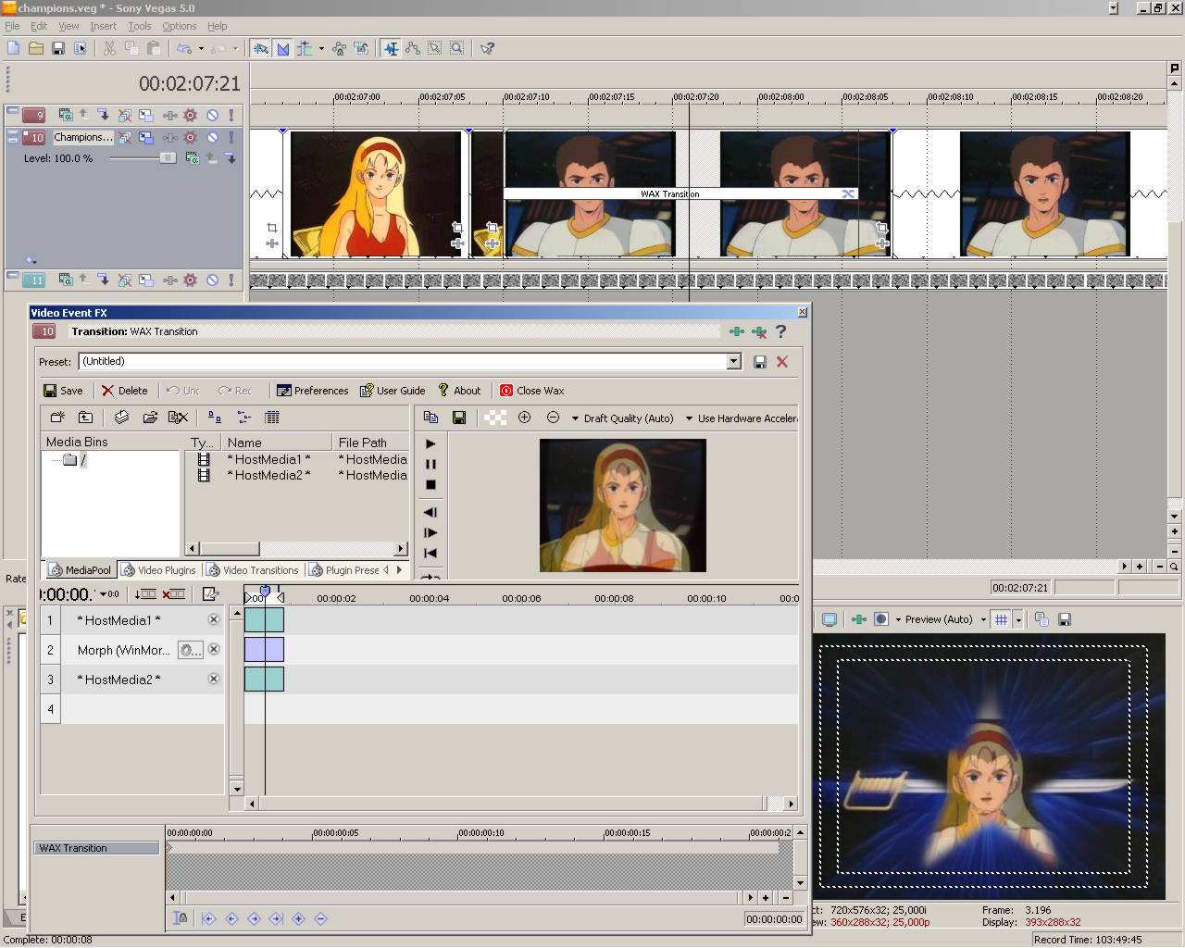The height and width of the screenshot is (948, 1185).
Task: Mute track 10
Action: 212,137
